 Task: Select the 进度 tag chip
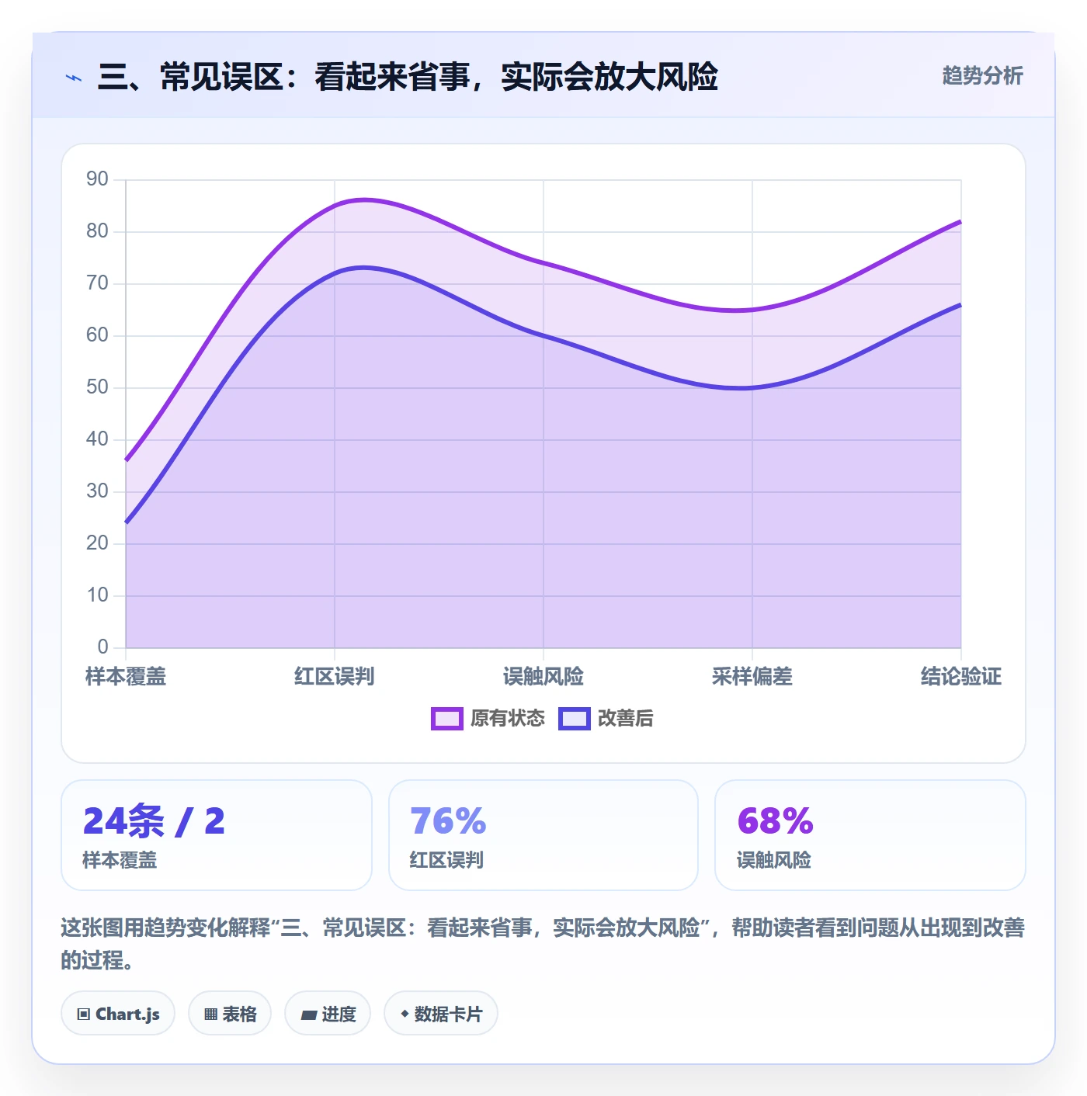pyautogui.click(x=328, y=1013)
